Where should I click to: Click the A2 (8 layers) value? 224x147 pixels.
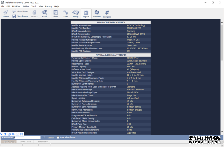coord(132,69)
